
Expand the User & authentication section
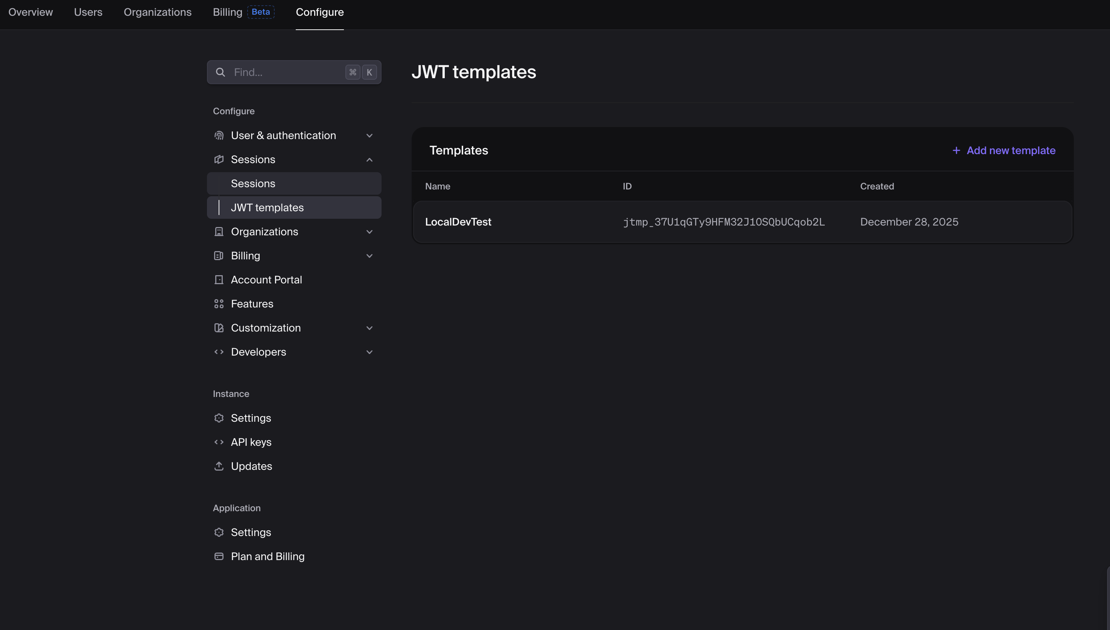pyautogui.click(x=369, y=135)
